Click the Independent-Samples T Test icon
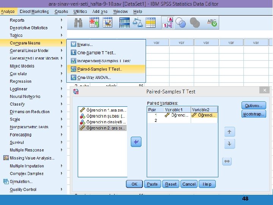273x205 pixels. tap(74, 61)
